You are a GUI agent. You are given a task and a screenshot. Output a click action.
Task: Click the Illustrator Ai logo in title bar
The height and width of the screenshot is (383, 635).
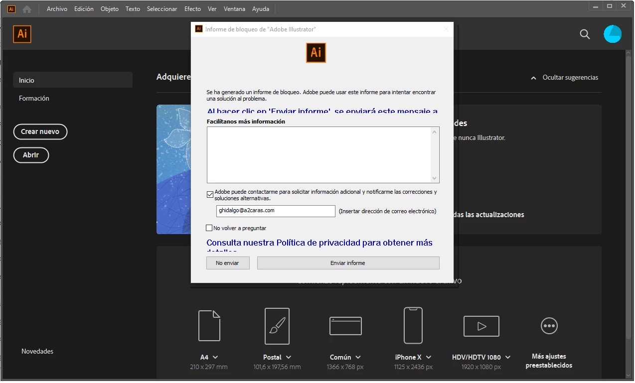(11, 9)
